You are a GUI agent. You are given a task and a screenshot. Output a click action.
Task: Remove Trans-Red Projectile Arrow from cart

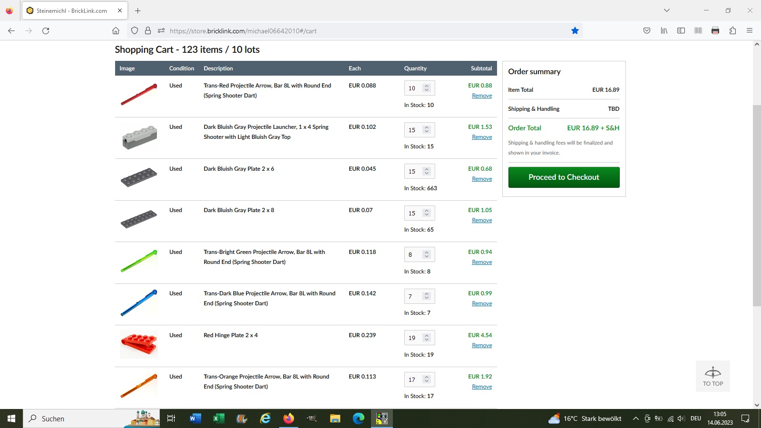pyautogui.click(x=482, y=96)
